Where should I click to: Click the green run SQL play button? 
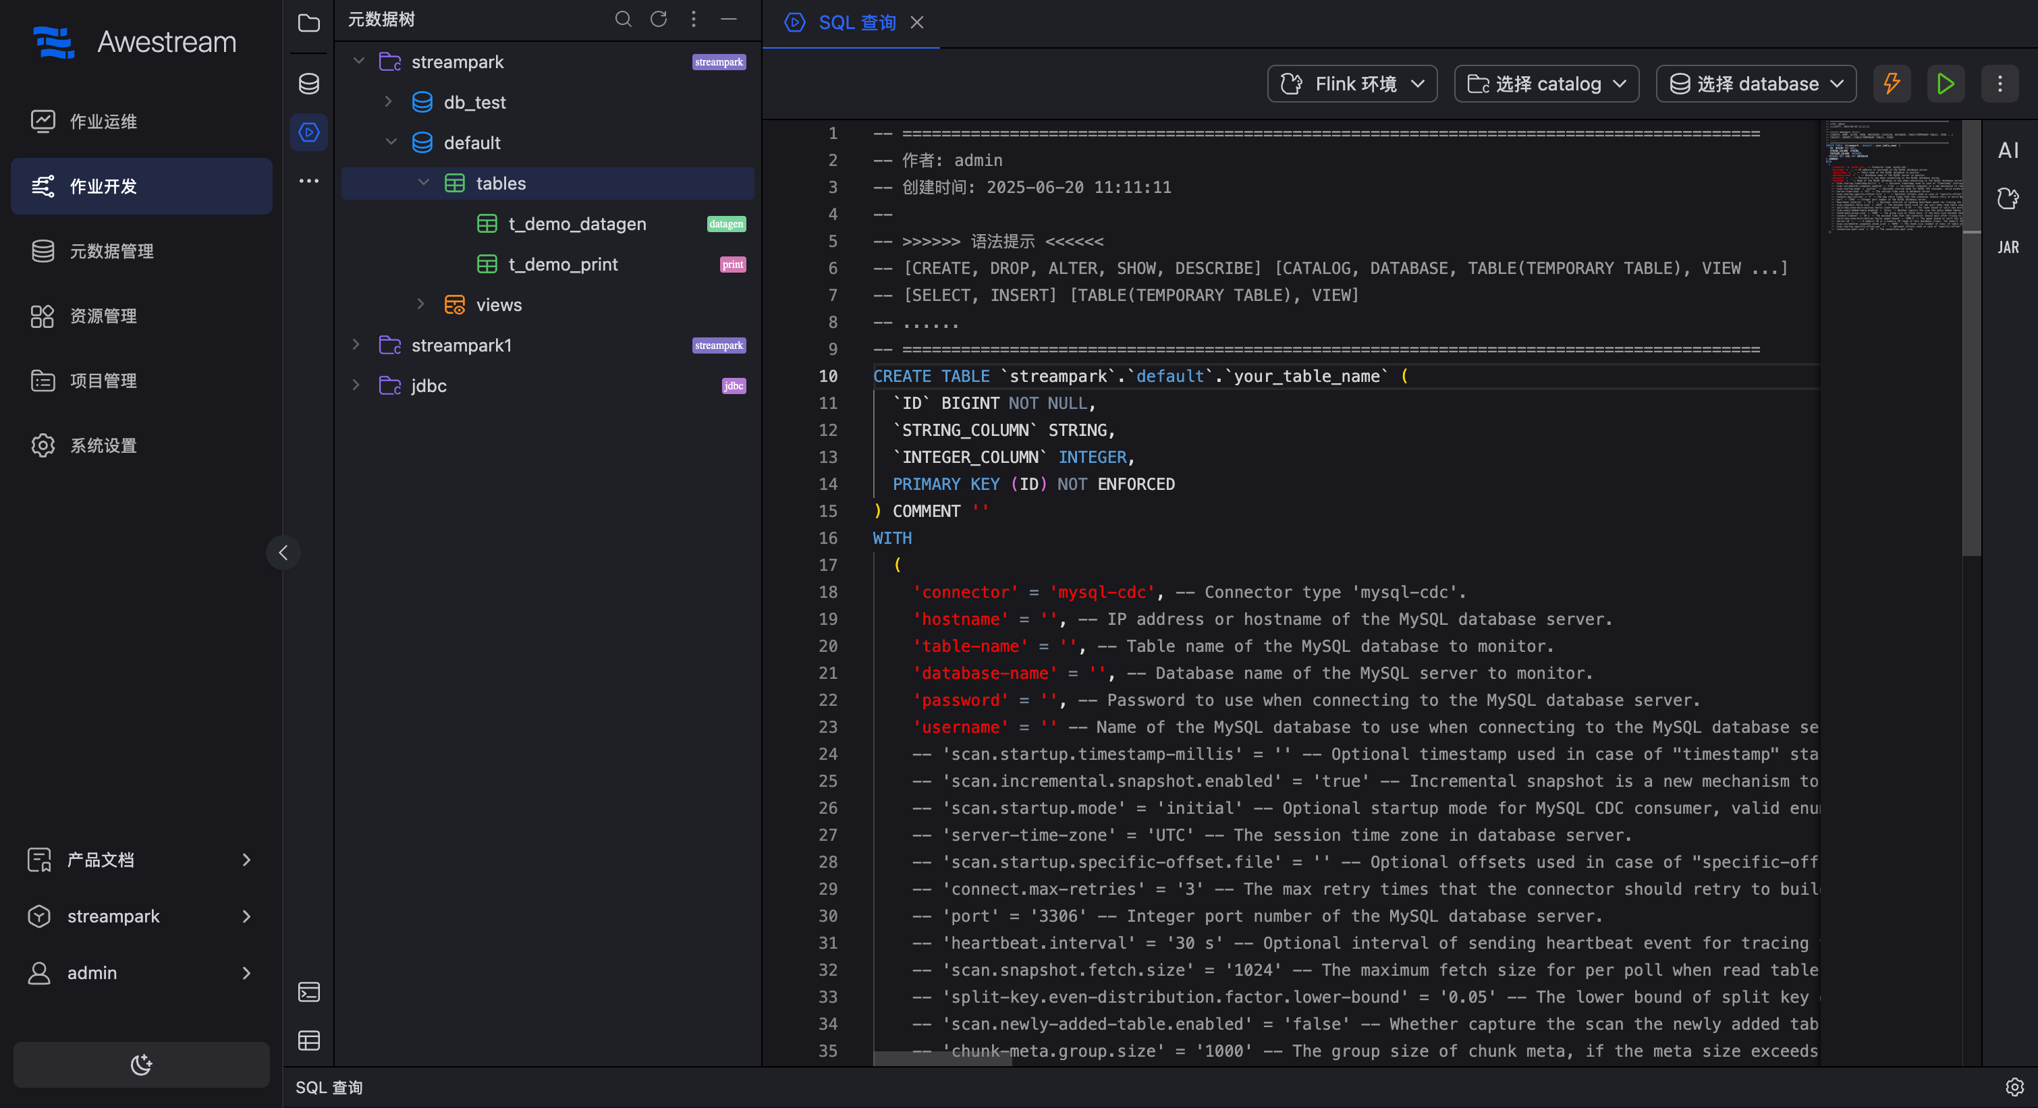click(1945, 84)
